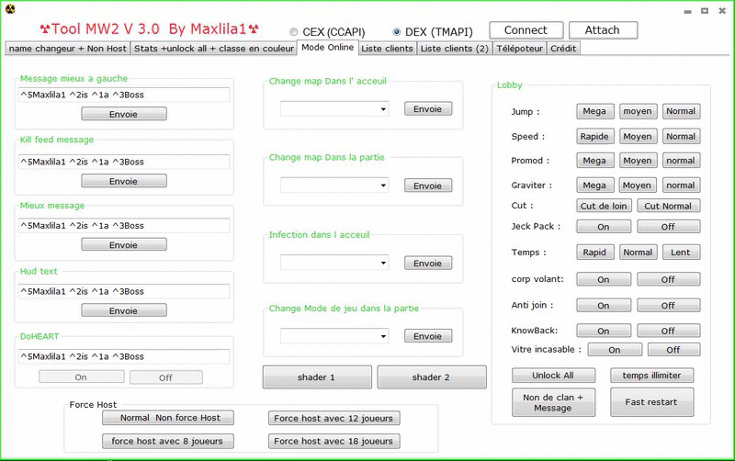Image resolution: width=735 pixels, height=461 pixels.
Task: Click the Cut Normal button
Action: tap(669, 206)
